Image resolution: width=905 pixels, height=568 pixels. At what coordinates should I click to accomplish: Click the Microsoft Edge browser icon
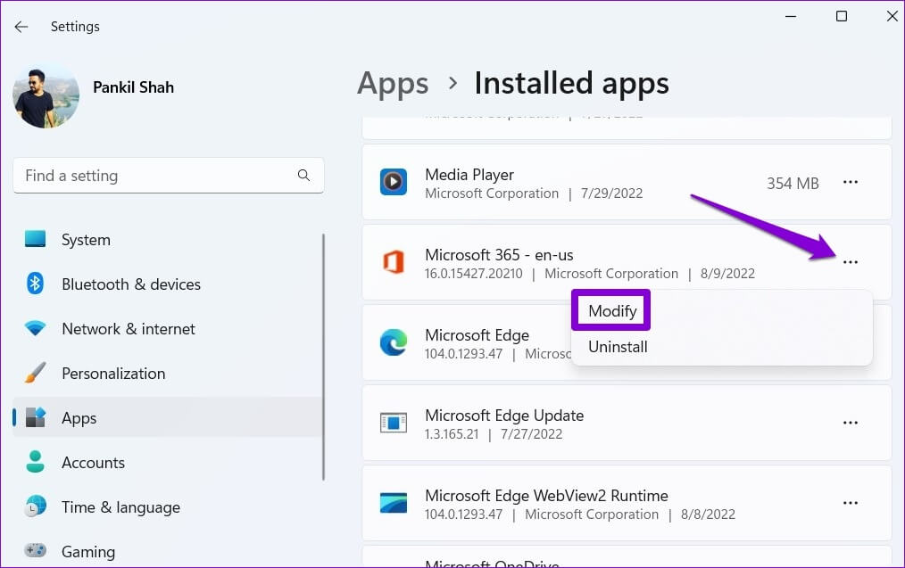tap(394, 342)
